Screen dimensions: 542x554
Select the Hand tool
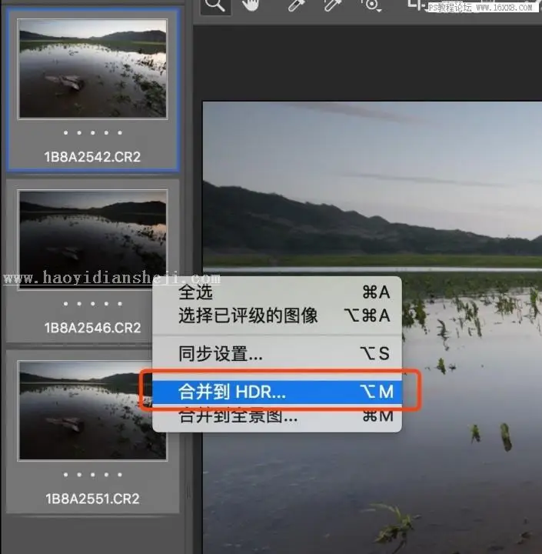coord(251,5)
